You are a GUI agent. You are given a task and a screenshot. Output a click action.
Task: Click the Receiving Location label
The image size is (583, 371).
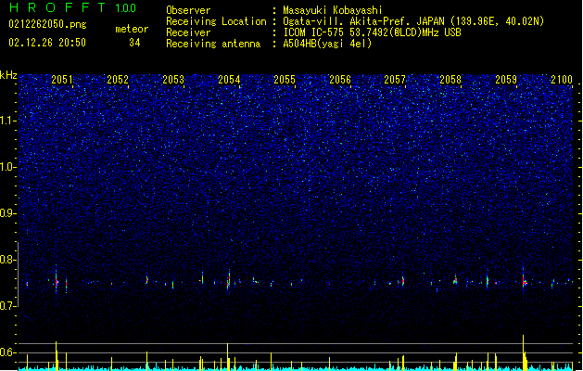coord(216,21)
